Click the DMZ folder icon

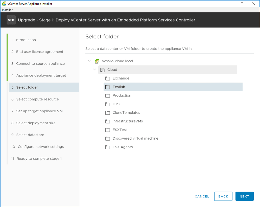point(108,104)
